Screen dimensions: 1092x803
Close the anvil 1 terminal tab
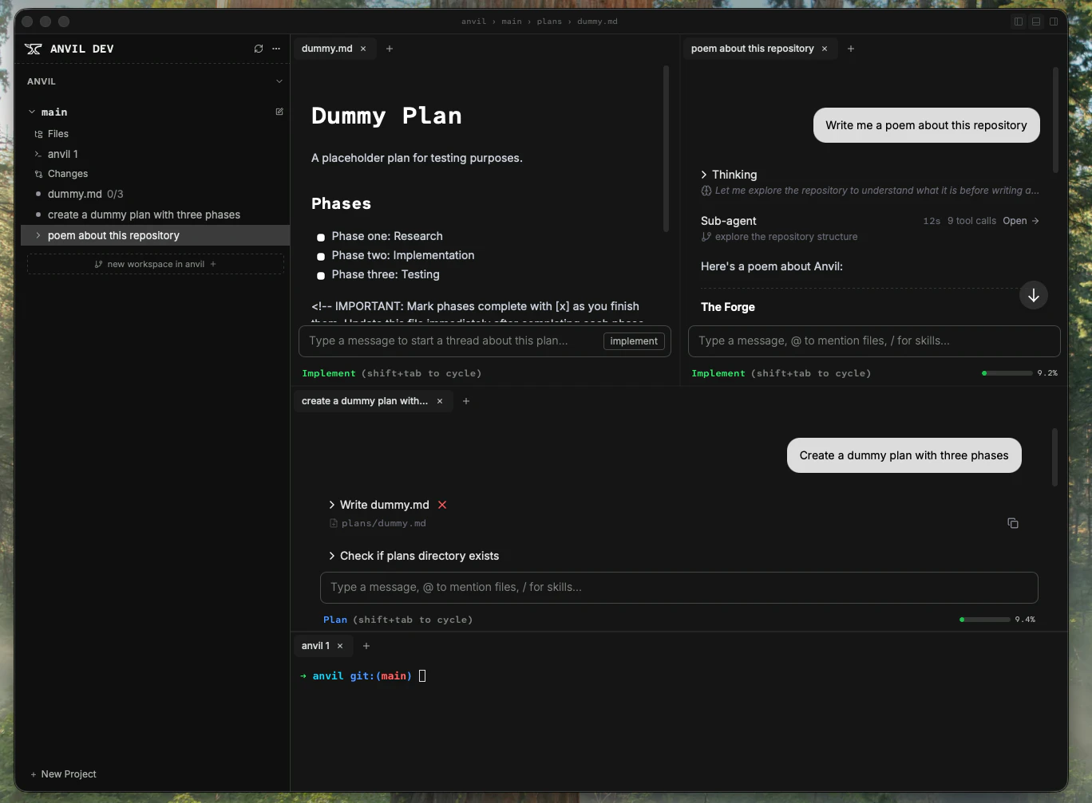point(340,646)
